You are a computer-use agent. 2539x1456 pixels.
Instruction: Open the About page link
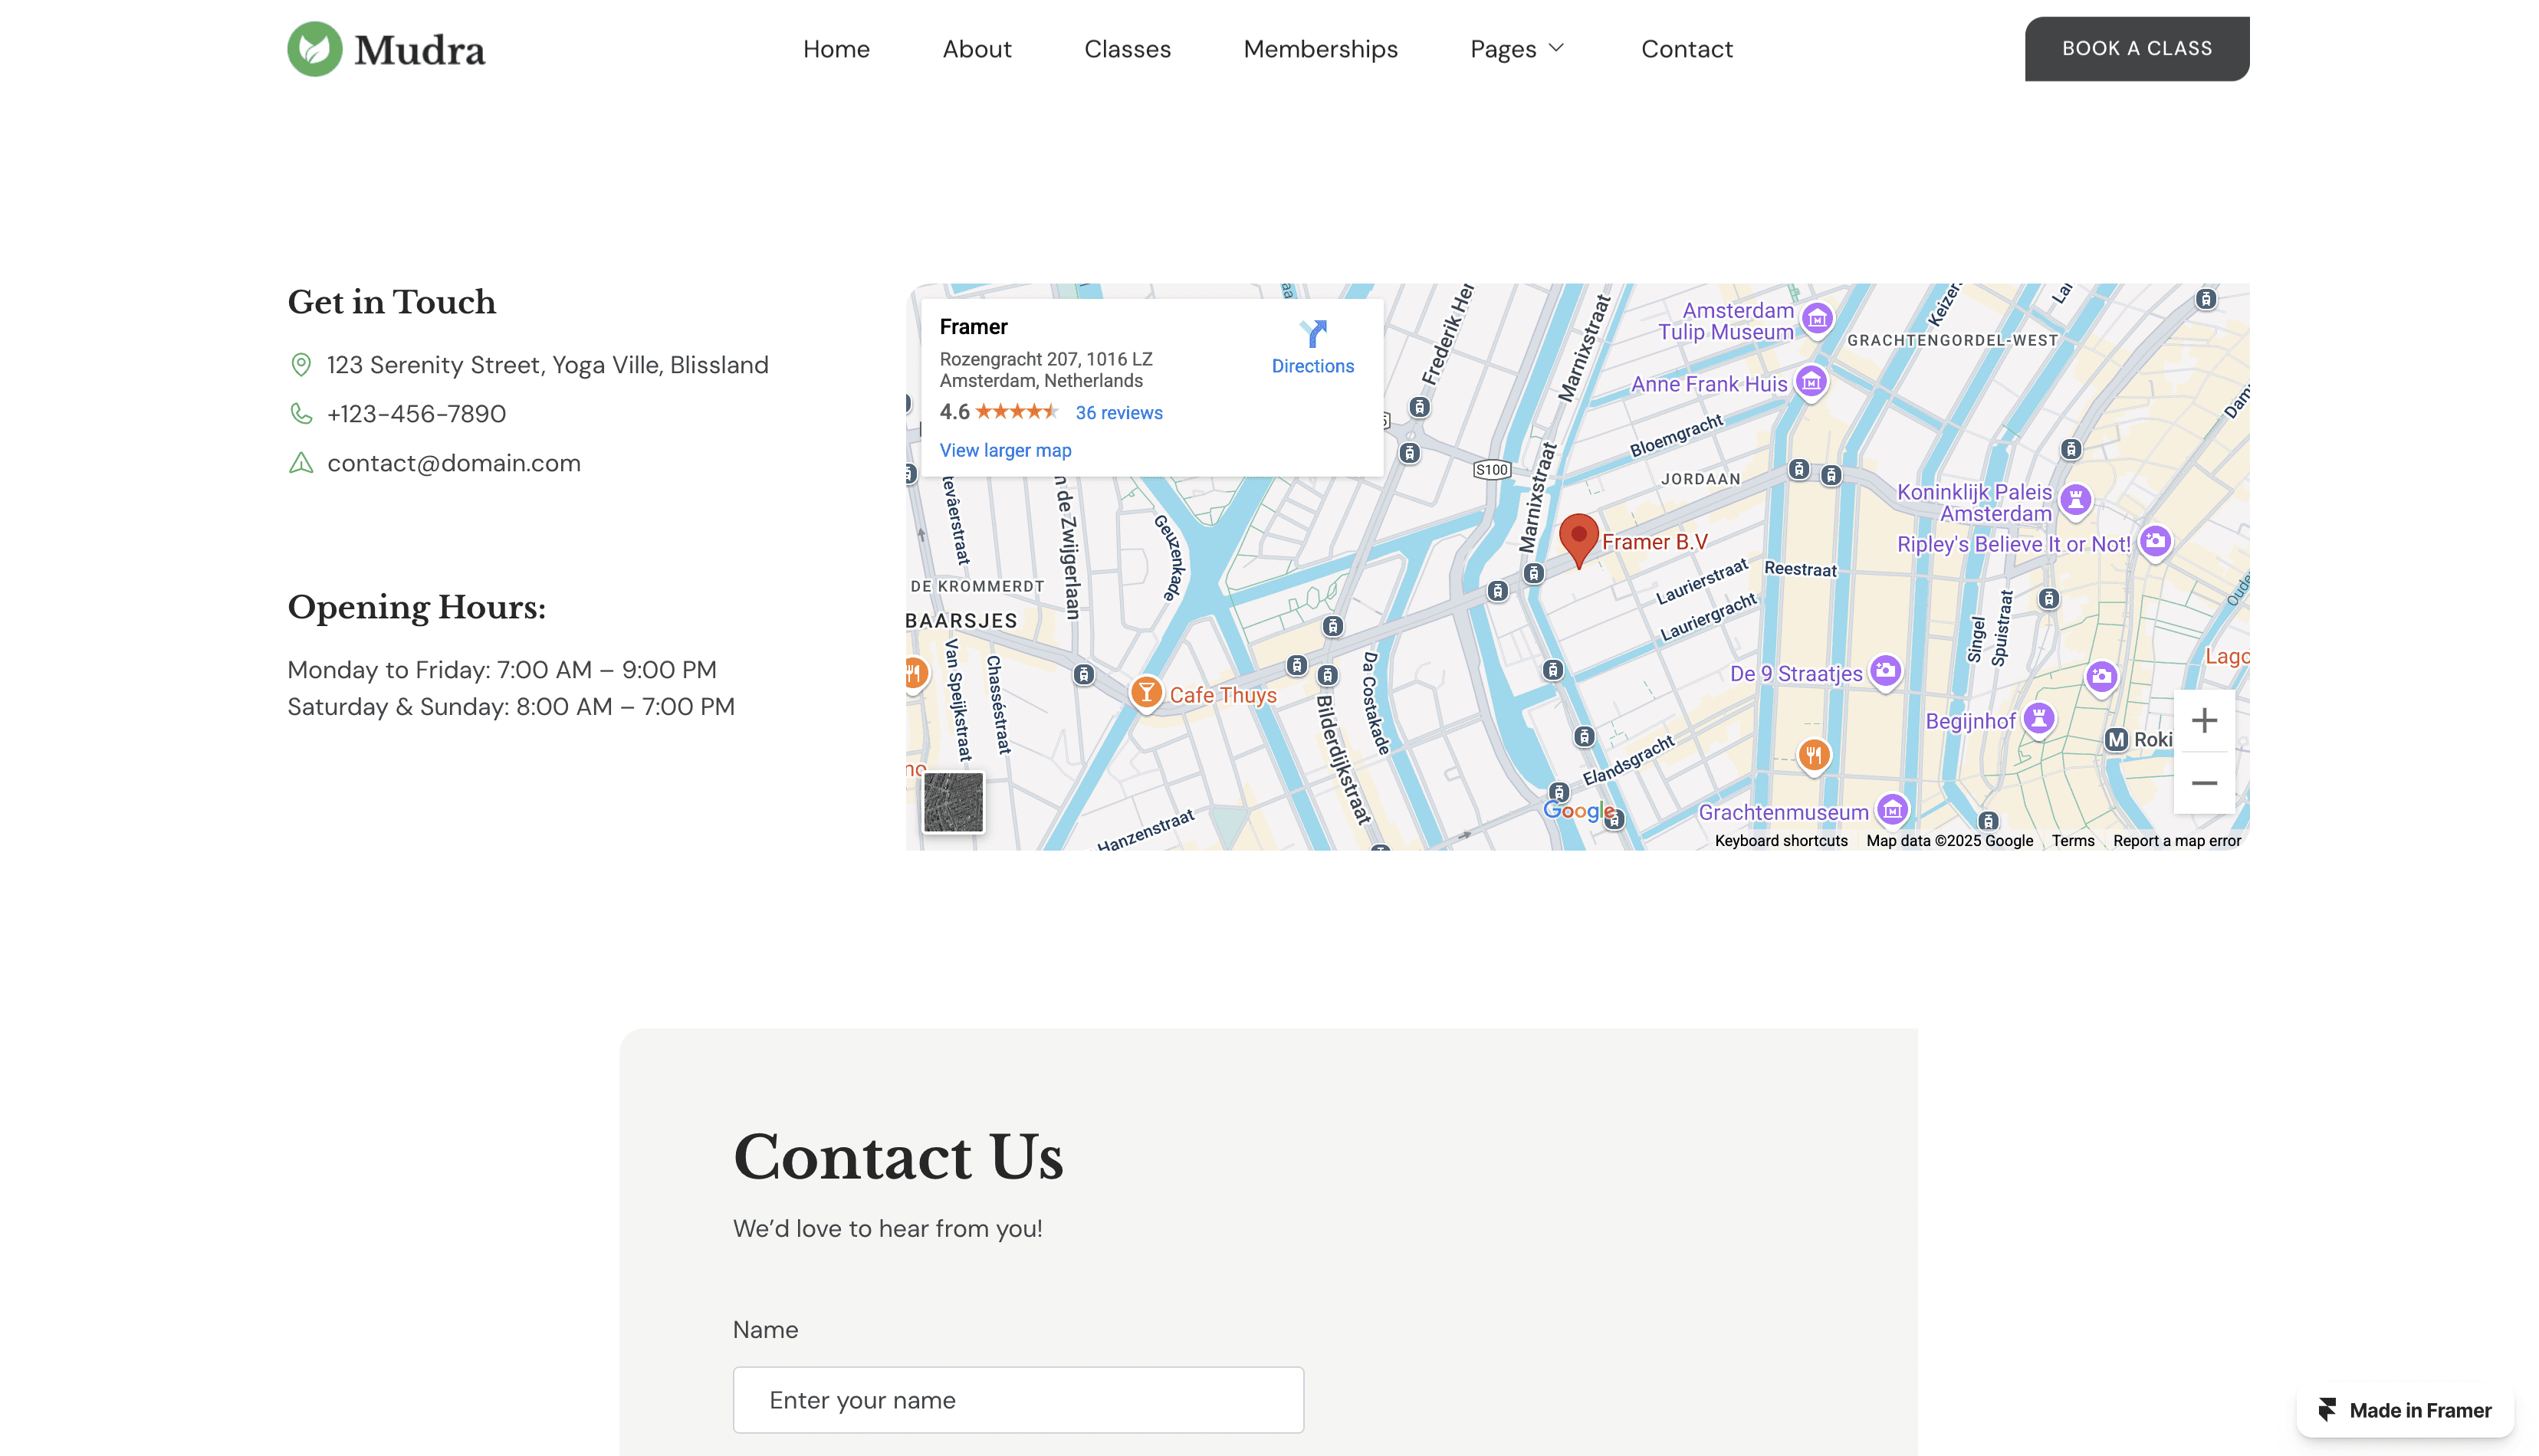(x=977, y=49)
